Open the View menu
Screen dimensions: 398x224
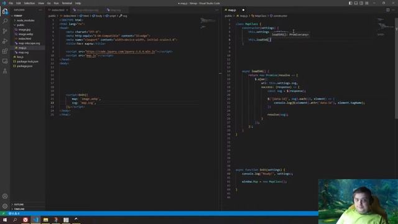tap(41, 3)
